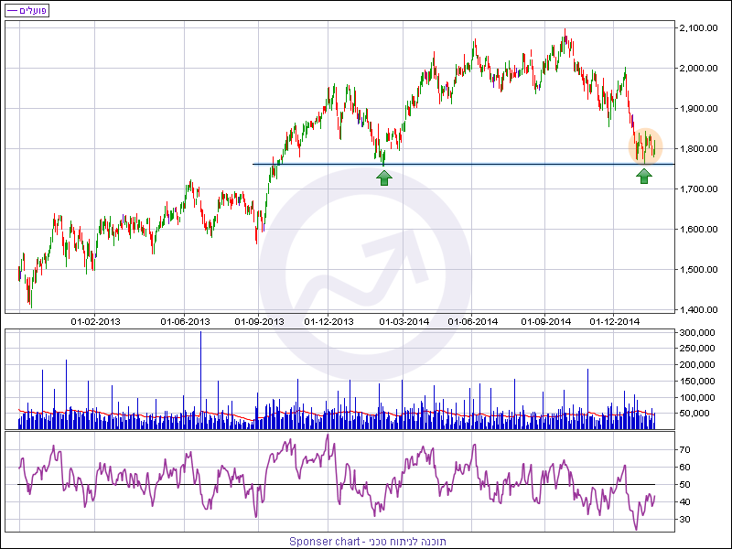
Task: Click the 30 level on oscillator axis
Action: 683,520
